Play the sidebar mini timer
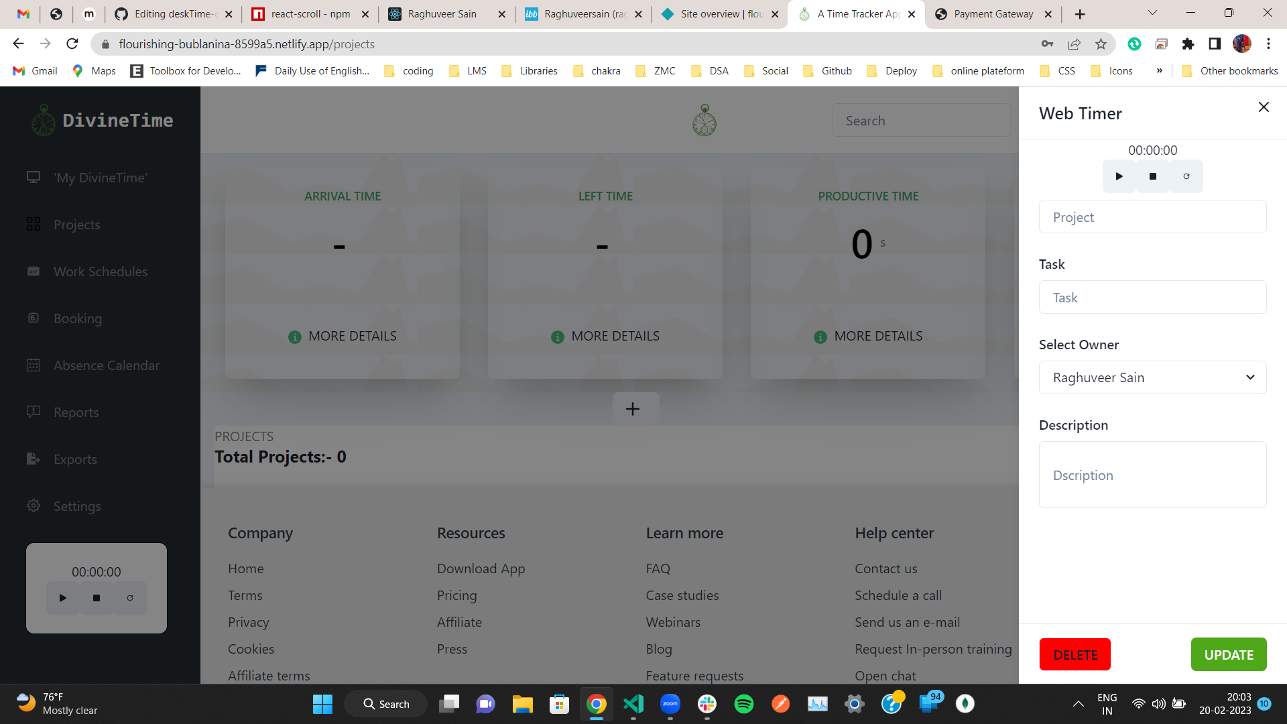The image size is (1287, 724). [63, 598]
